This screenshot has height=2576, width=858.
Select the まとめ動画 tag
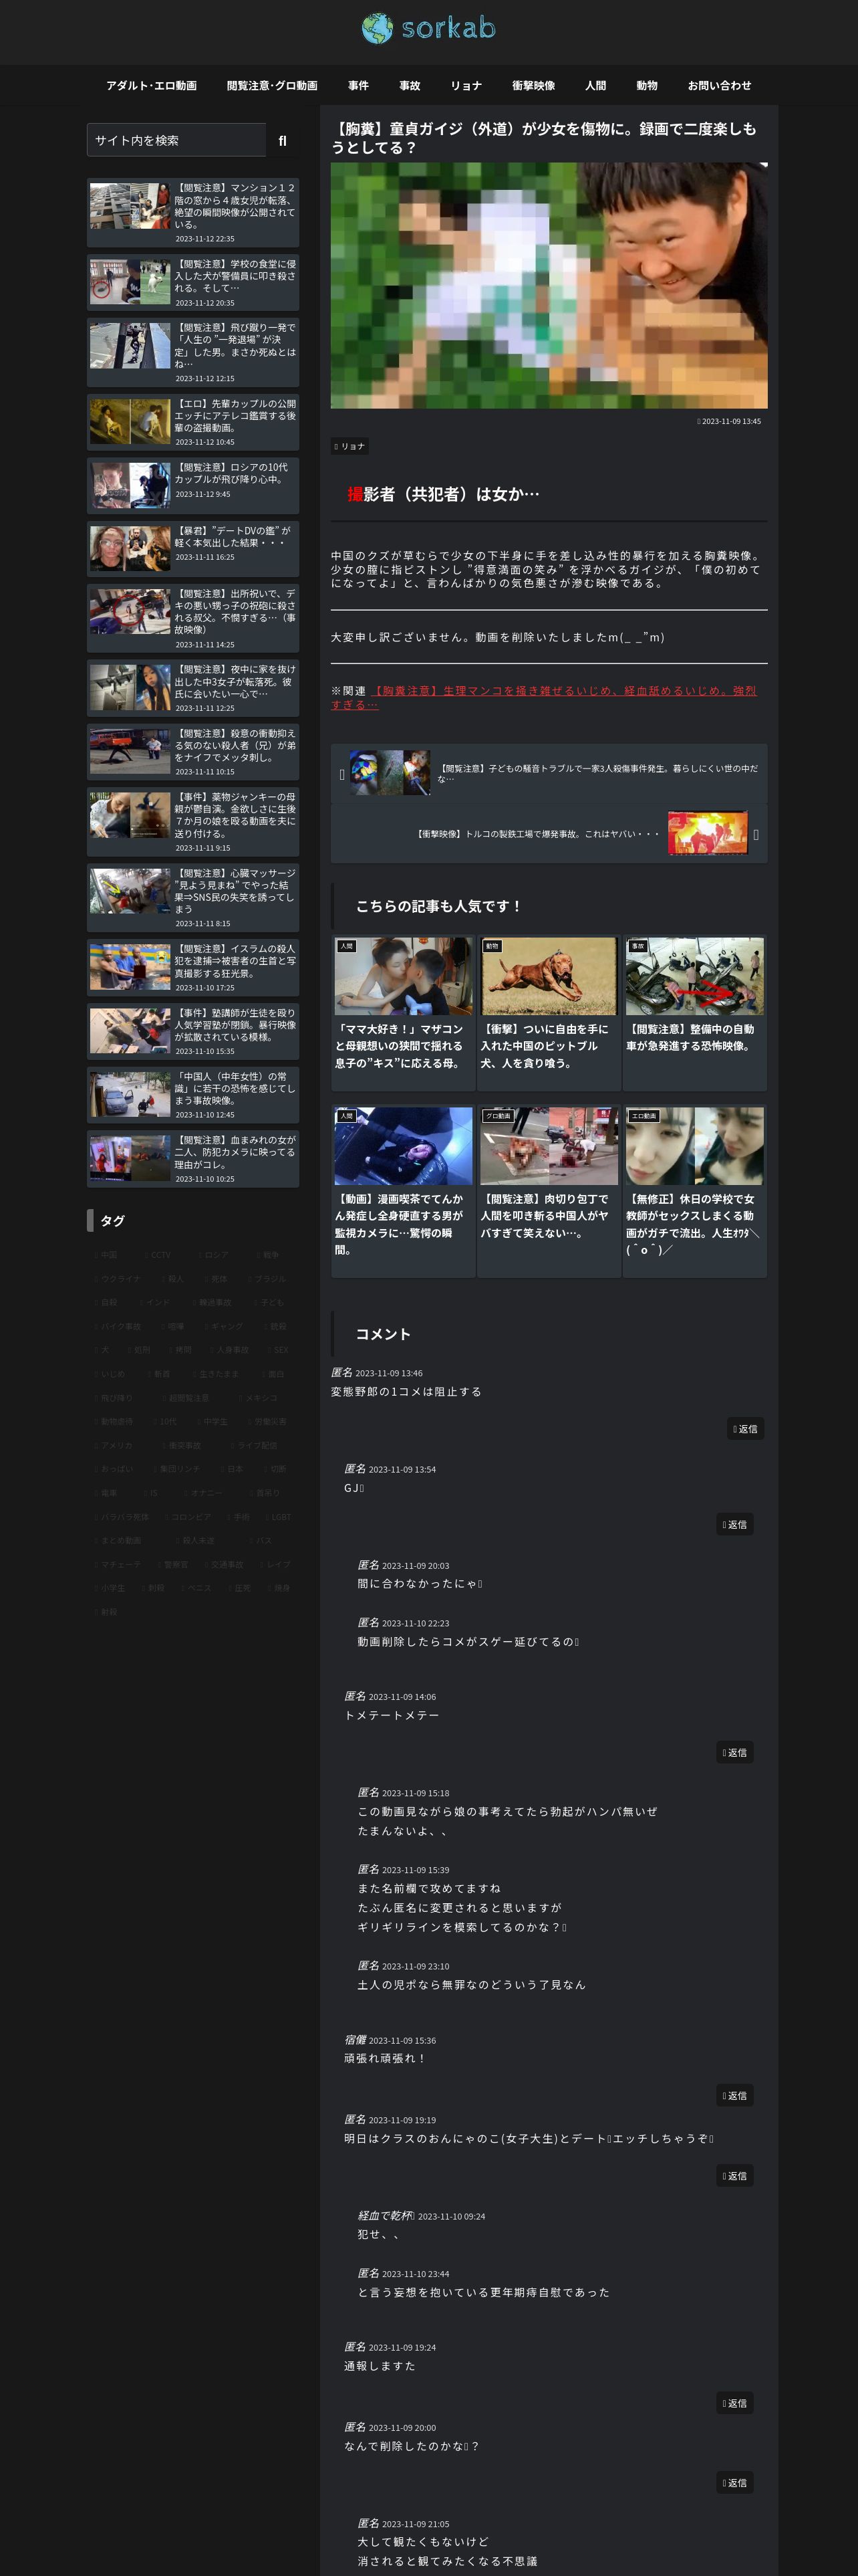118,1541
